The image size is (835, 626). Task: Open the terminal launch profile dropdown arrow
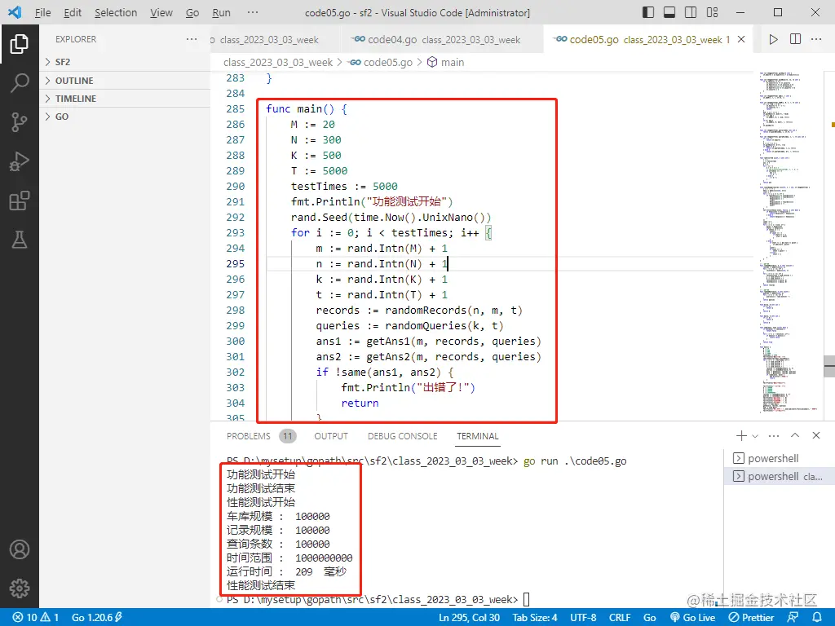755,436
